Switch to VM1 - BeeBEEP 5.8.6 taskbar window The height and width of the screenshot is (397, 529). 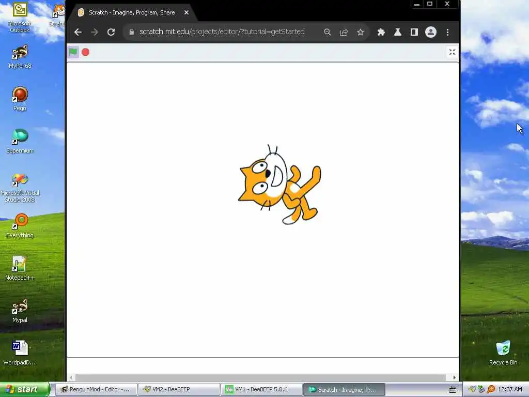[262, 389]
